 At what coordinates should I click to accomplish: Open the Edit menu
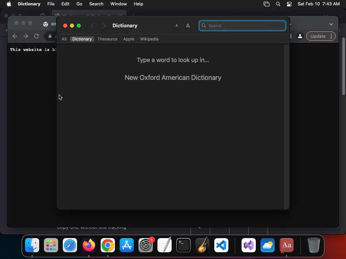[65, 4]
